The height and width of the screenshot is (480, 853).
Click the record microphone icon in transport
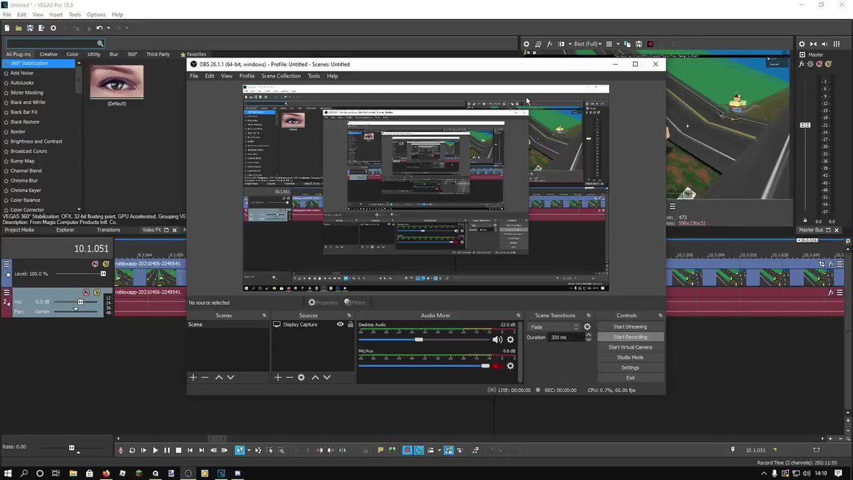point(121,450)
